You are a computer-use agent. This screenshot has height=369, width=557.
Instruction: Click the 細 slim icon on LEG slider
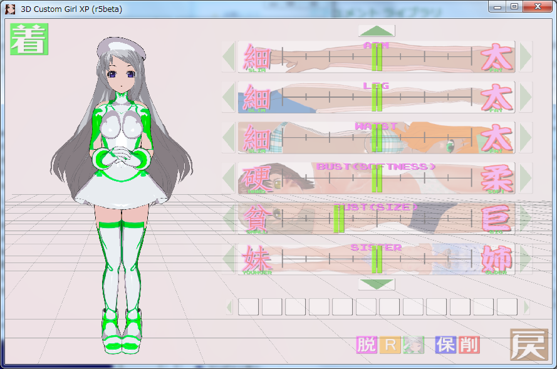(257, 98)
